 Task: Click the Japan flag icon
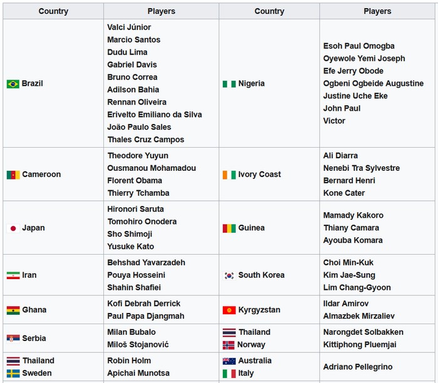[x=13, y=228]
